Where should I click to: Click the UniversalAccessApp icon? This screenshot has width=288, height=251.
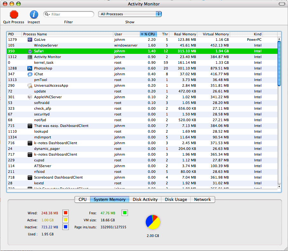30,85
